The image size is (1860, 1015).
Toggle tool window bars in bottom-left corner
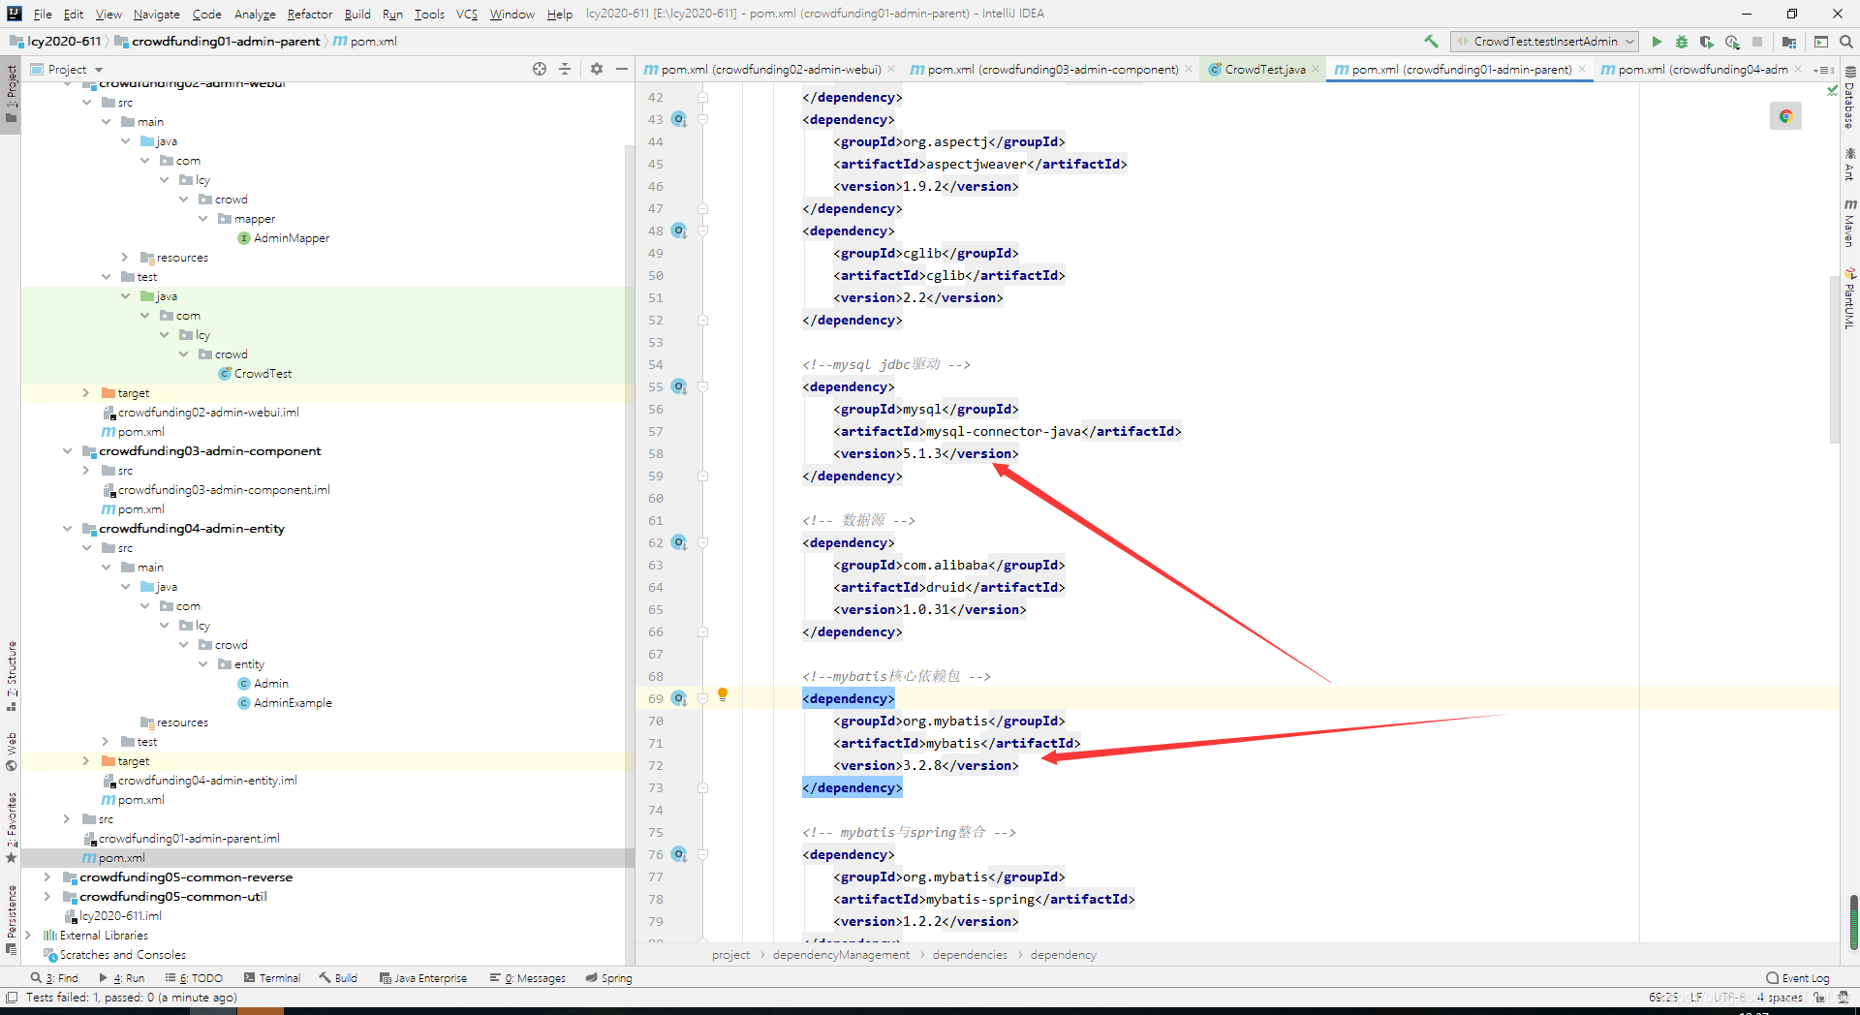(x=11, y=998)
